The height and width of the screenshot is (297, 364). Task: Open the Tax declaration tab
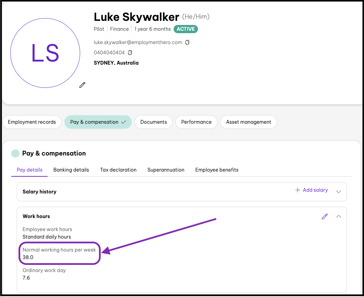118,170
